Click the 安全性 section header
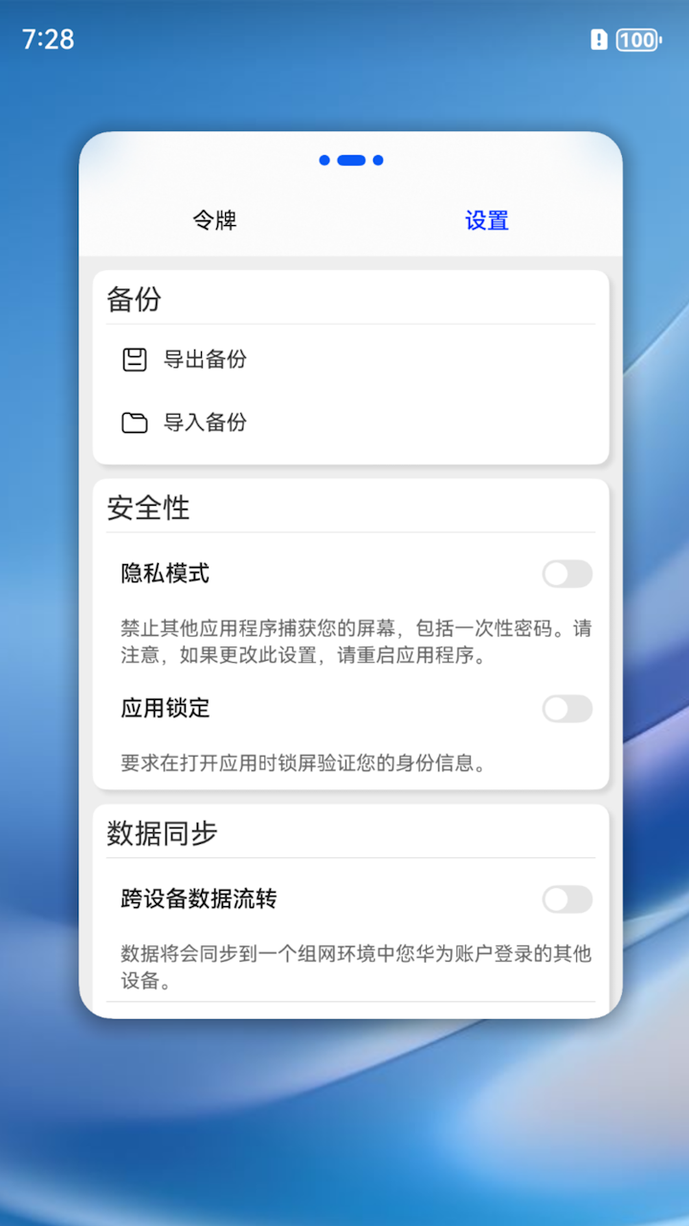Viewport: 689px width, 1226px height. (x=148, y=508)
